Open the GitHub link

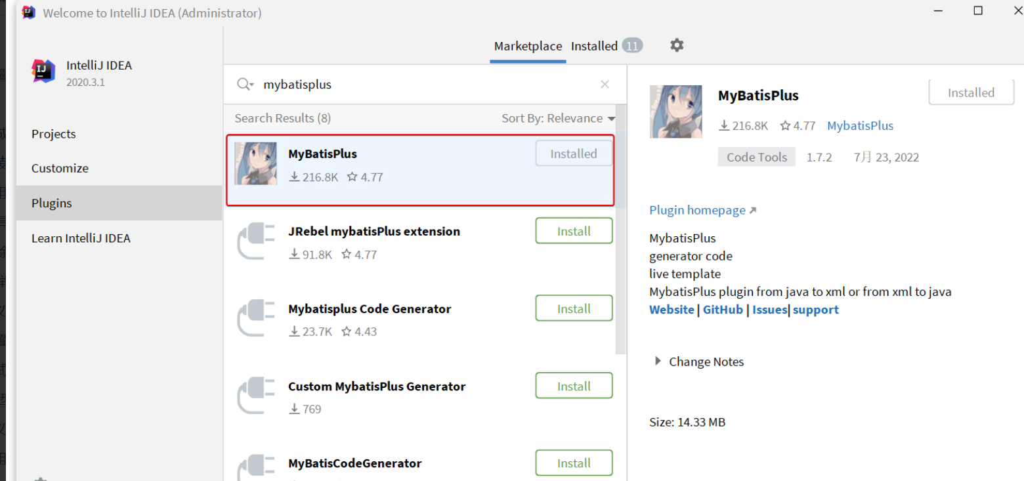pyautogui.click(x=723, y=310)
